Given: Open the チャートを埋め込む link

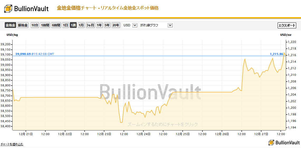Looking at the screenshot, I should pyautogui.click(x=12, y=144).
